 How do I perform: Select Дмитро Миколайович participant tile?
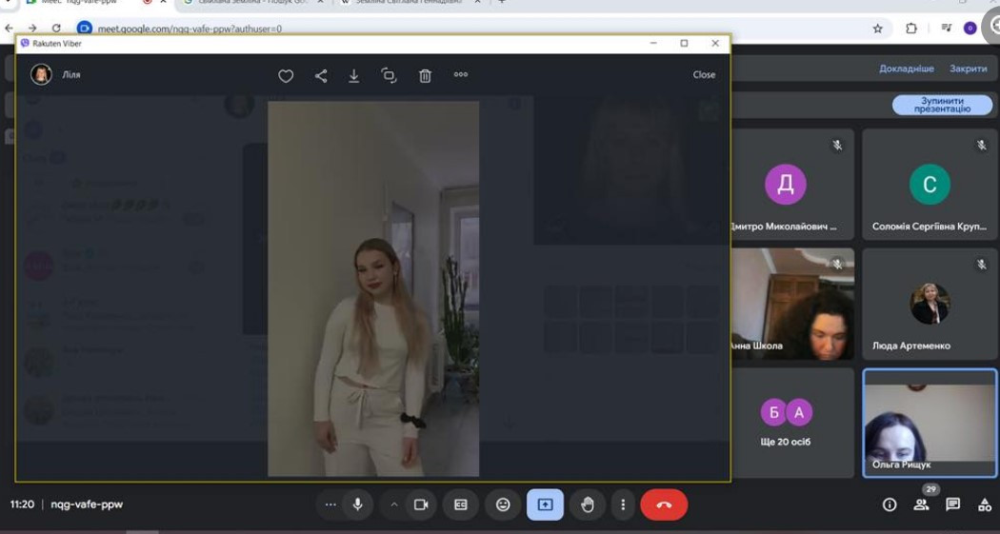tap(792, 184)
